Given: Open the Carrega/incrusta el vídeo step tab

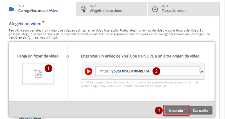Looking at the screenshot, I should 40,9.
